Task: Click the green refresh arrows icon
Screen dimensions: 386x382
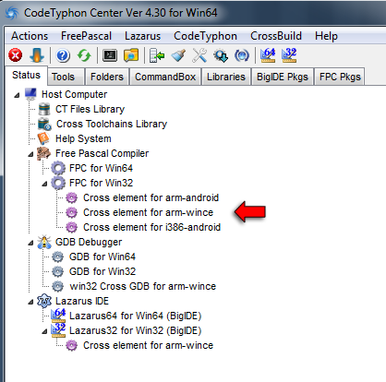Action: [84, 55]
